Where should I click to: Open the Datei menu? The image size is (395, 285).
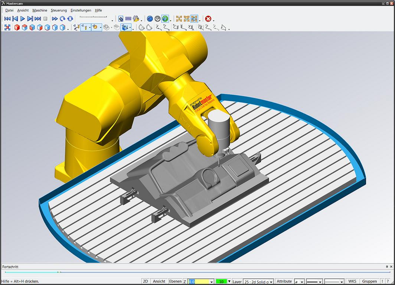click(9, 10)
